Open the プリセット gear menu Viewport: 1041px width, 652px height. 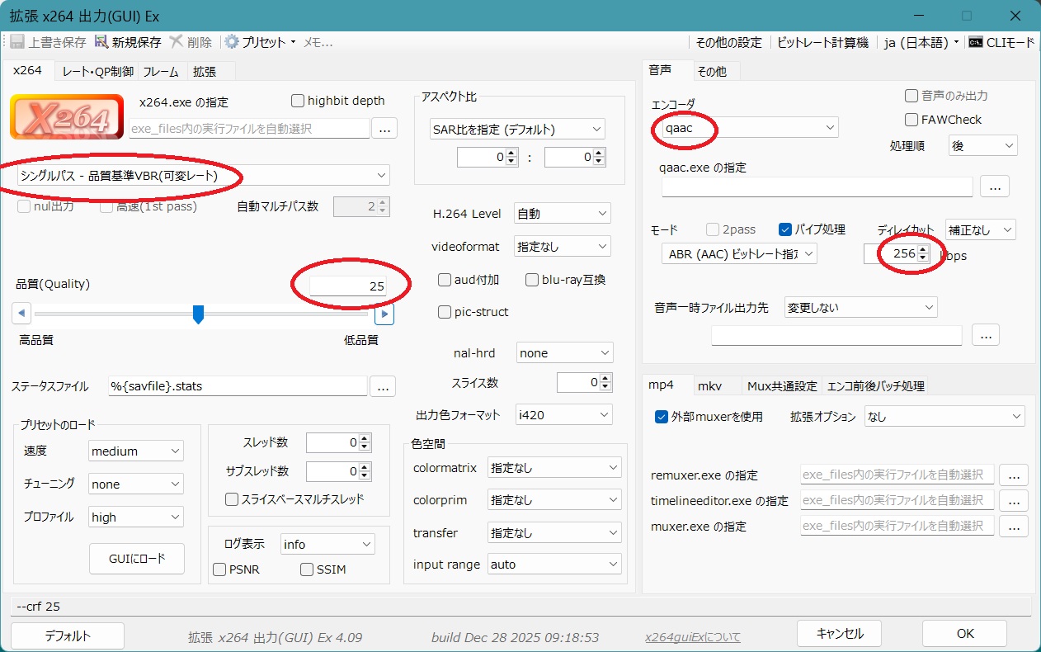tap(232, 42)
